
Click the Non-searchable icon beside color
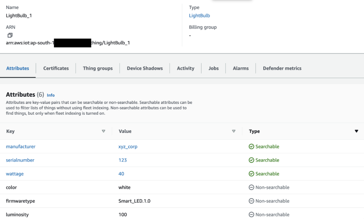pos(251,187)
